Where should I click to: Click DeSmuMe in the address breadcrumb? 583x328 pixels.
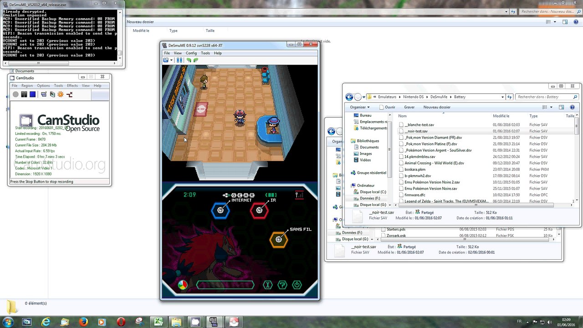pos(439,97)
